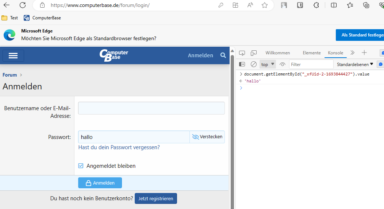
Task: Select the Konsole DevTools tab
Action: (x=335, y=53)
